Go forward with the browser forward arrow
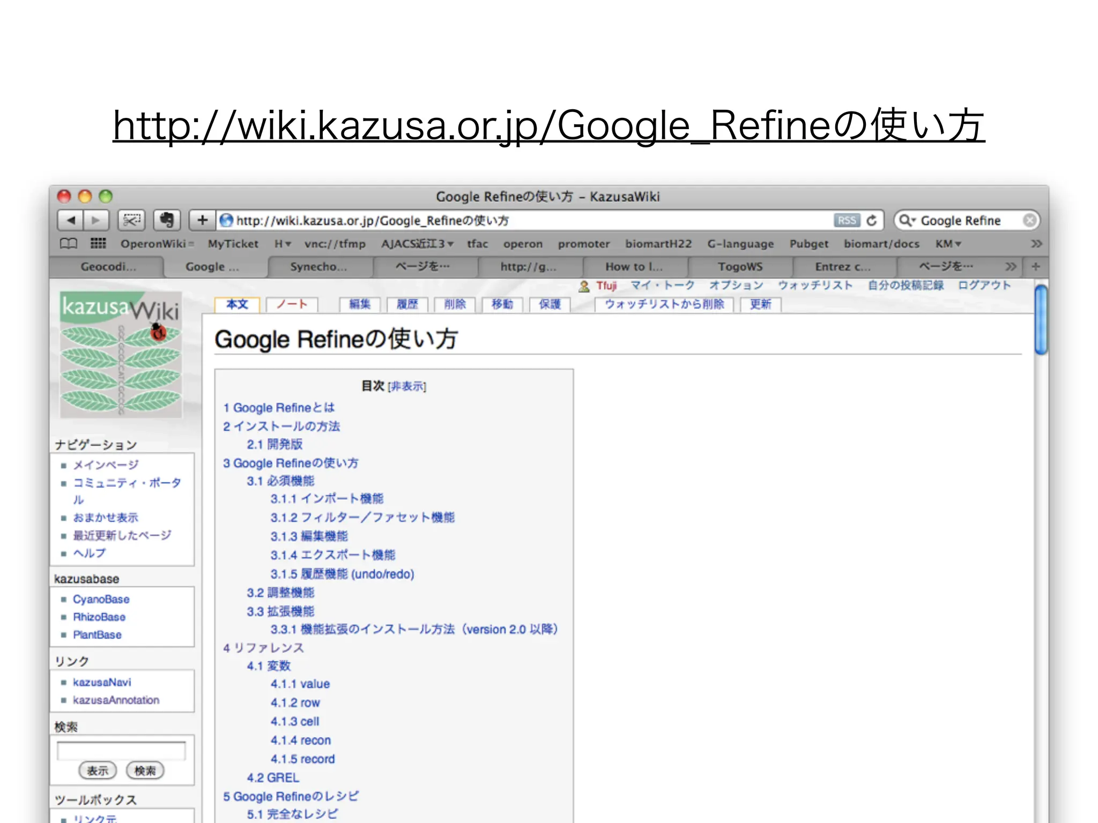The height and width of the screenshot is (823, 1098). pyautogui.click(x=96, y=220)
